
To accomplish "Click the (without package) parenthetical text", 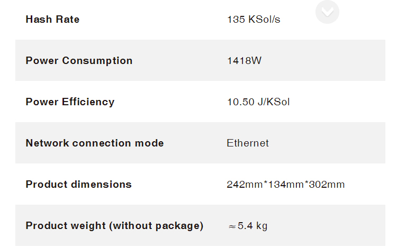I will coord(156,226).
